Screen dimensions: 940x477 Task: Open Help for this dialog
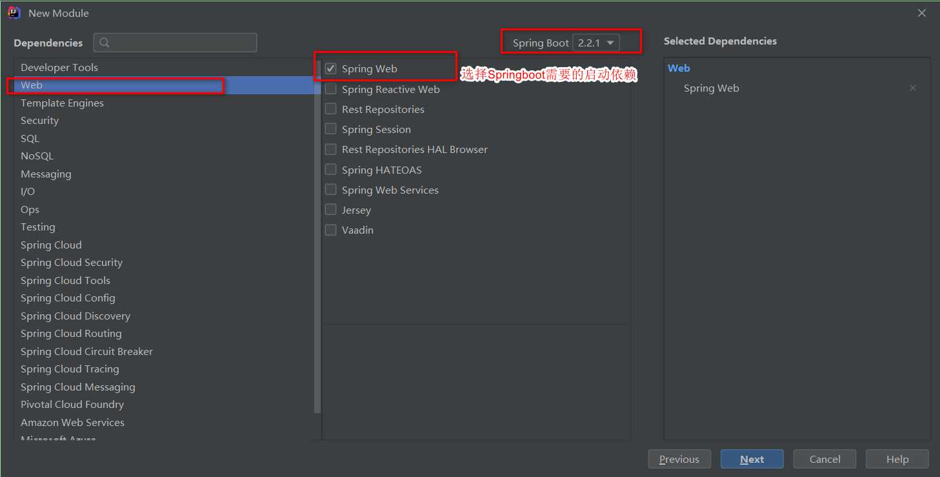click(897, 459)
